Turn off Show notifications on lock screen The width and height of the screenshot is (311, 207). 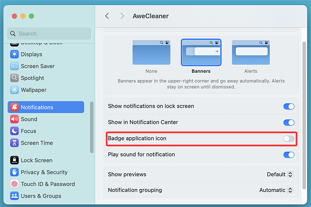pyautogui.click(x=288, y=106)
